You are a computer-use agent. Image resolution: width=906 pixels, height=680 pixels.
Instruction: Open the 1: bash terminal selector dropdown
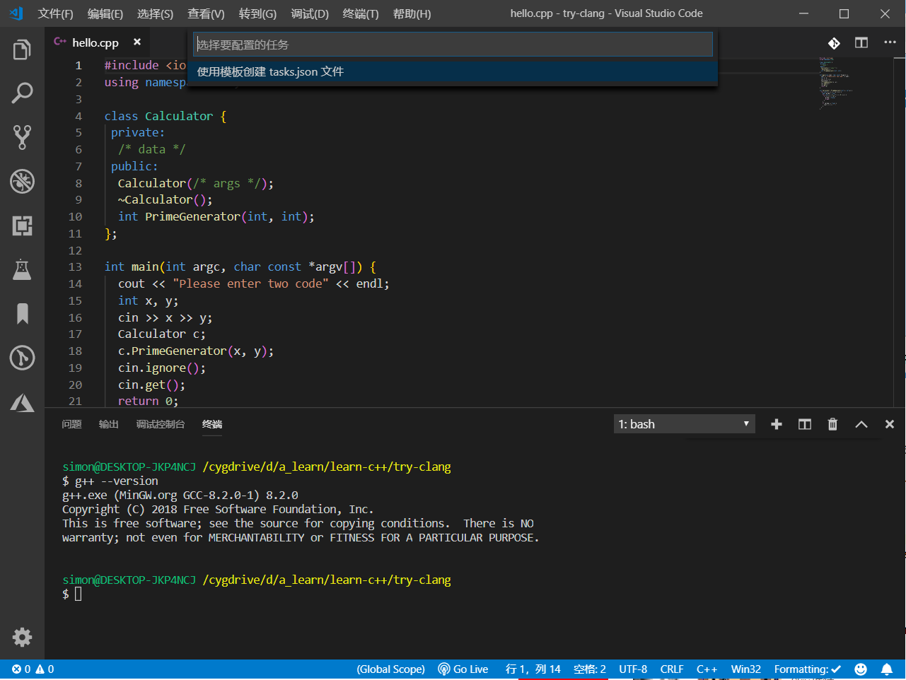pyautogui.click(x=684, y=424)
